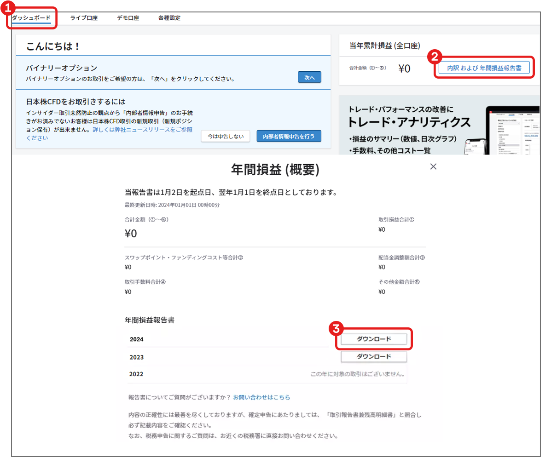Click the 内部者情報申告を行う button
The image size is (551, 469).
(x=289, y=136)
